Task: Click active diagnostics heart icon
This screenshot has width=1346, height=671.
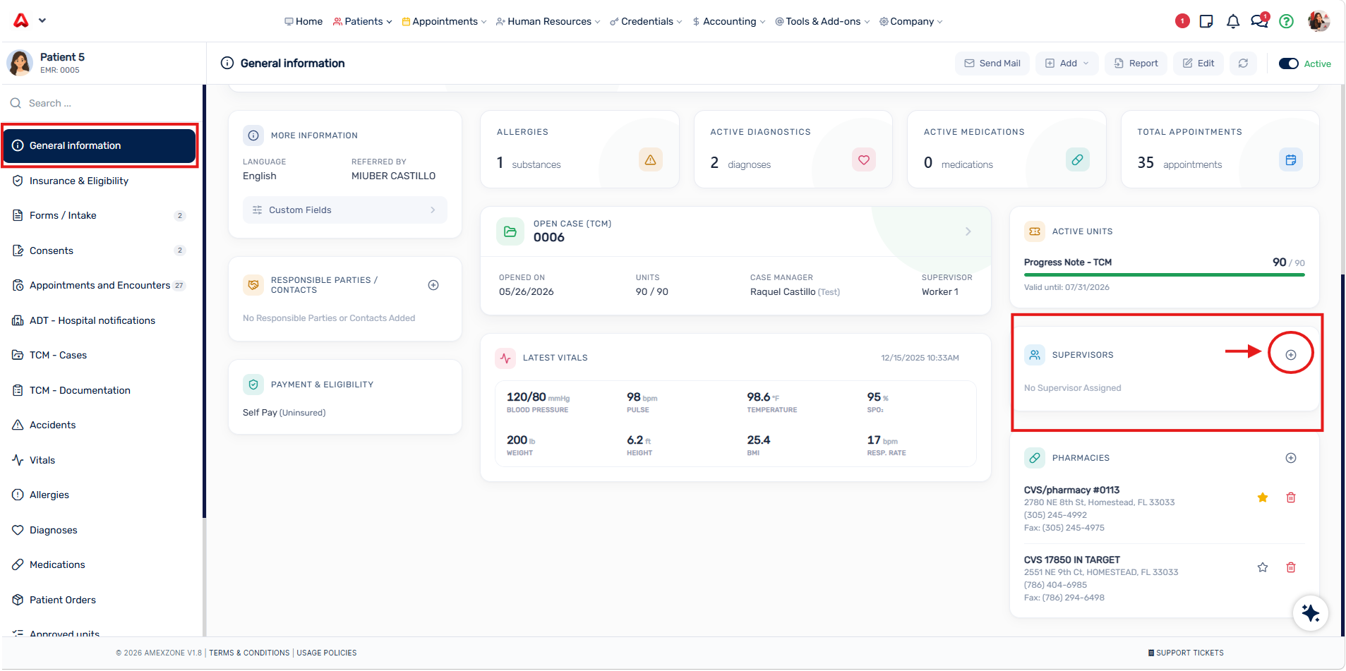Action: 863,160
